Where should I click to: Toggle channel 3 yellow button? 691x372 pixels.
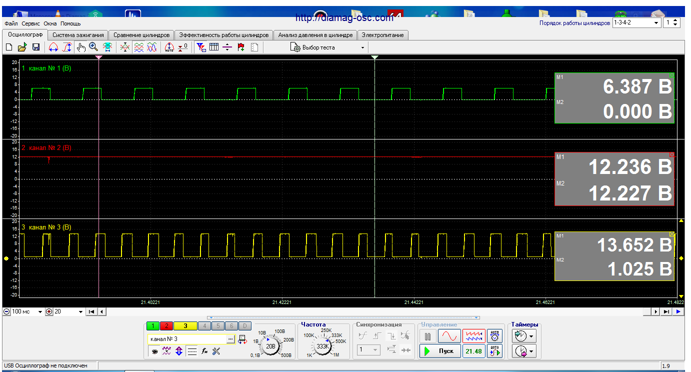tap(185, 326)
